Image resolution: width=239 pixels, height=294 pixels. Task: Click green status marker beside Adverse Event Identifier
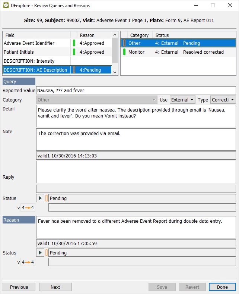coord(74,43)
